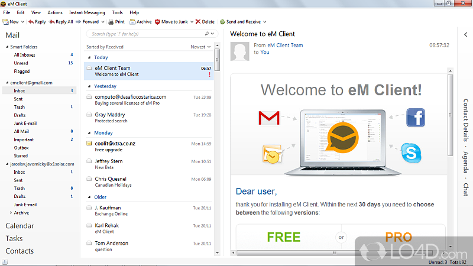The height and width of the screenshot is (266, 473).
Task: Click the envelope icon of Jeffrey Stern message
Action: click(x=89, y=161)
